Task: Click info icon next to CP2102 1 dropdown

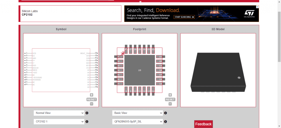Action: (87, 121)
